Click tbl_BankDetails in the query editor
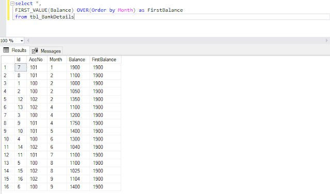Viewport: 330px width, 194px height. (52, 17)
